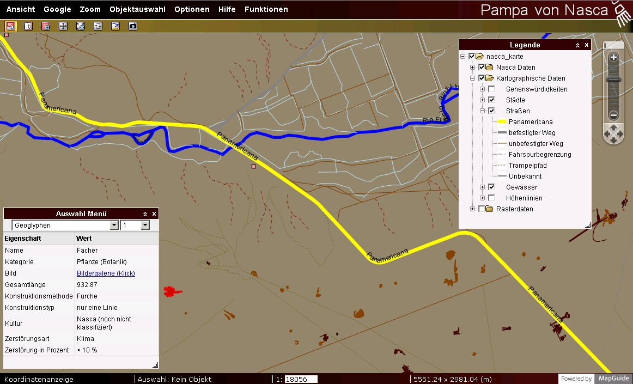Select the pan (four-arrow) tool
Screen dimensions: 633x384
click(x=63, y=26)
